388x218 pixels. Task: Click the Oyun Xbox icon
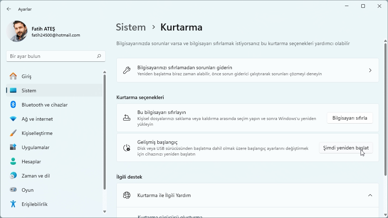click(x=13, y=190)
